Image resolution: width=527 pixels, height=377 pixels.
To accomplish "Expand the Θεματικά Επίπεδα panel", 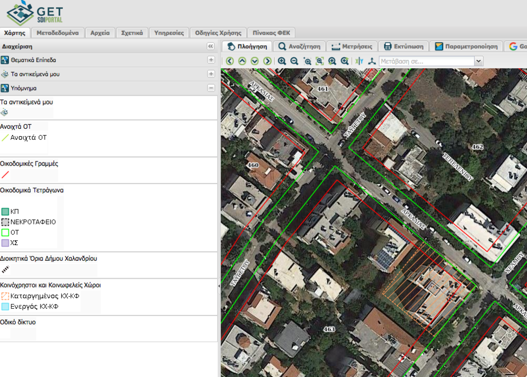I will 211,60.
